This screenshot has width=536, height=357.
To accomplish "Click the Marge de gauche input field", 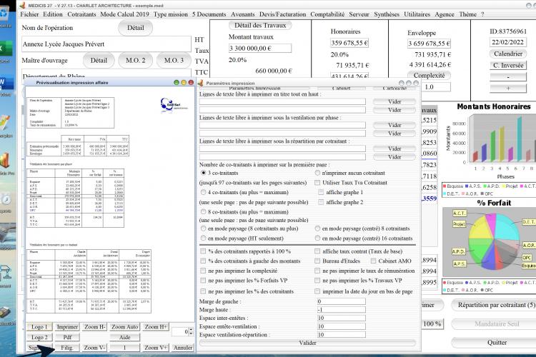I will (341, 301).
